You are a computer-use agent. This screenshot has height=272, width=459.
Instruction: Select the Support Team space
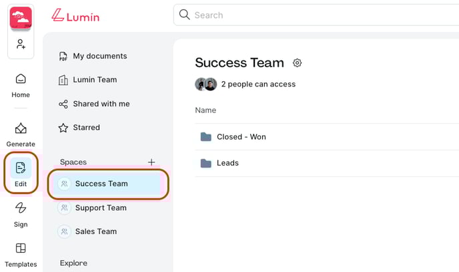click(x=108, y=207)
